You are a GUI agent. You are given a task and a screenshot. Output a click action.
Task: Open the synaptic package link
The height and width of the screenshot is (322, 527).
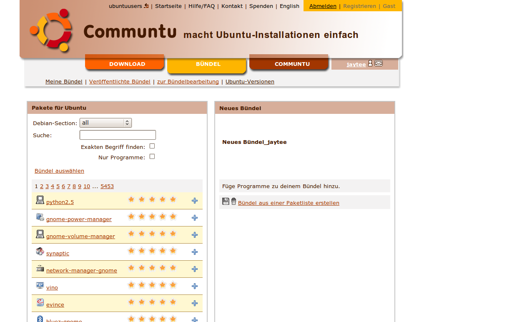pyautogui.click(x=58, y=253)
